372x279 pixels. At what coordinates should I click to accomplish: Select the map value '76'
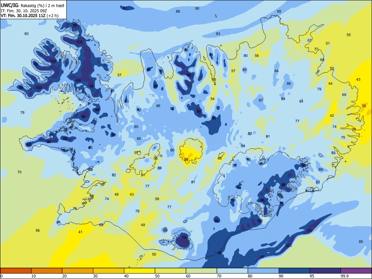pos(75,209)
